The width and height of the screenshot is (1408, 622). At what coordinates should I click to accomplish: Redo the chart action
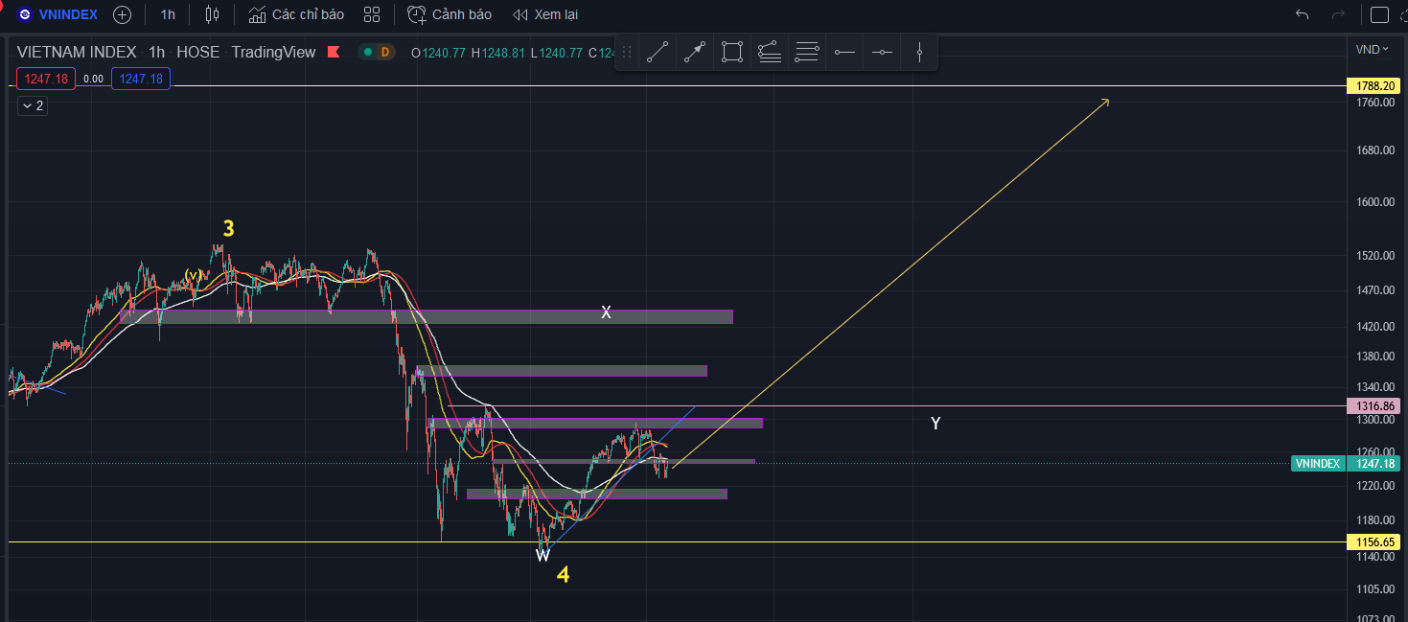click(1339, 14)
